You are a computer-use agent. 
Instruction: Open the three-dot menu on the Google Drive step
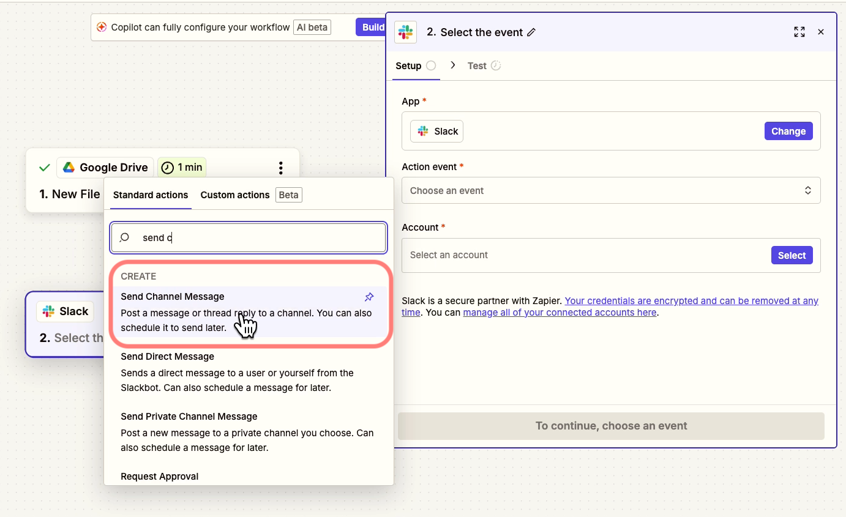(280, 168)
